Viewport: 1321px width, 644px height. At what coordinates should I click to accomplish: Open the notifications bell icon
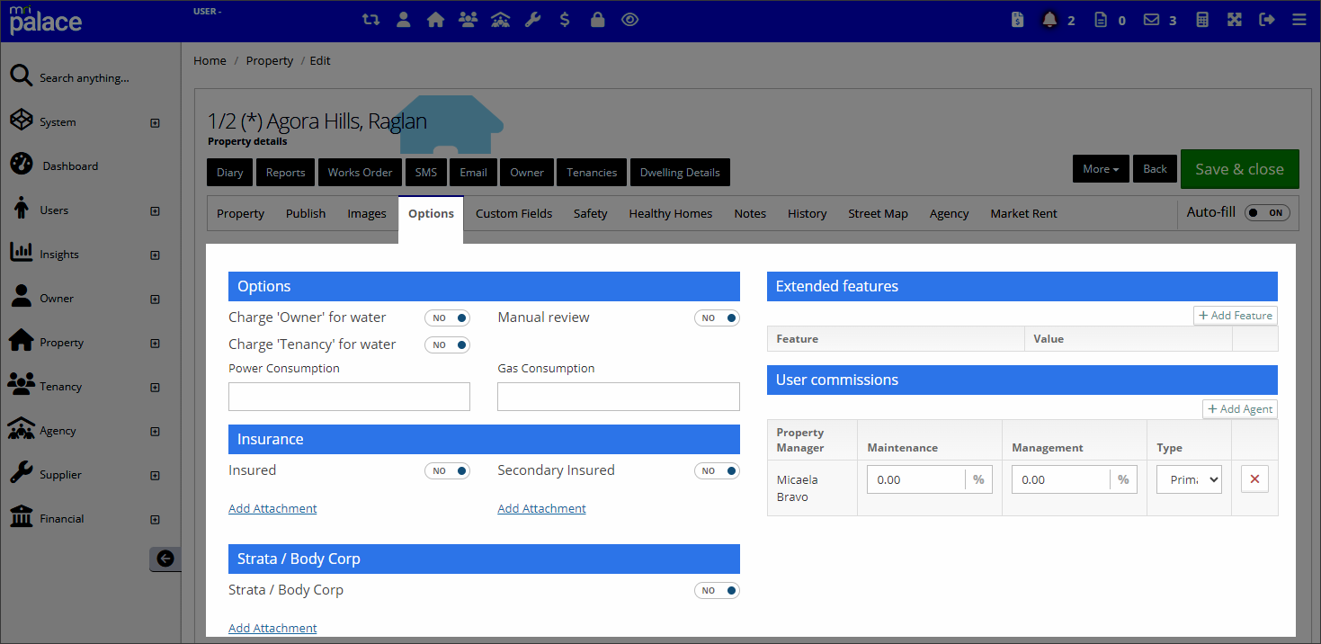click(x=1049, y=20)
